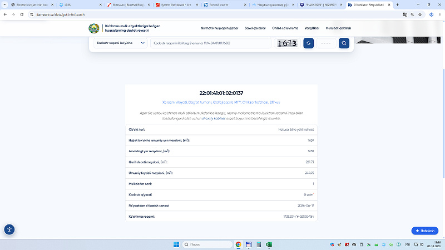Open the Calculator taskbar icon

coord(259,244)
